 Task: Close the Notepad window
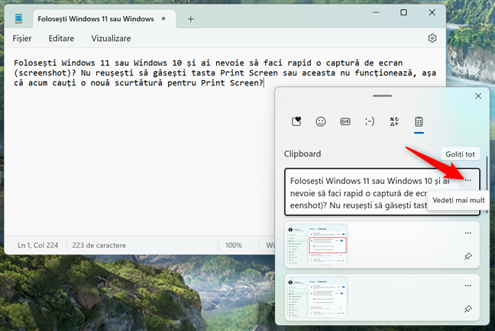click(x=432, y=13)
